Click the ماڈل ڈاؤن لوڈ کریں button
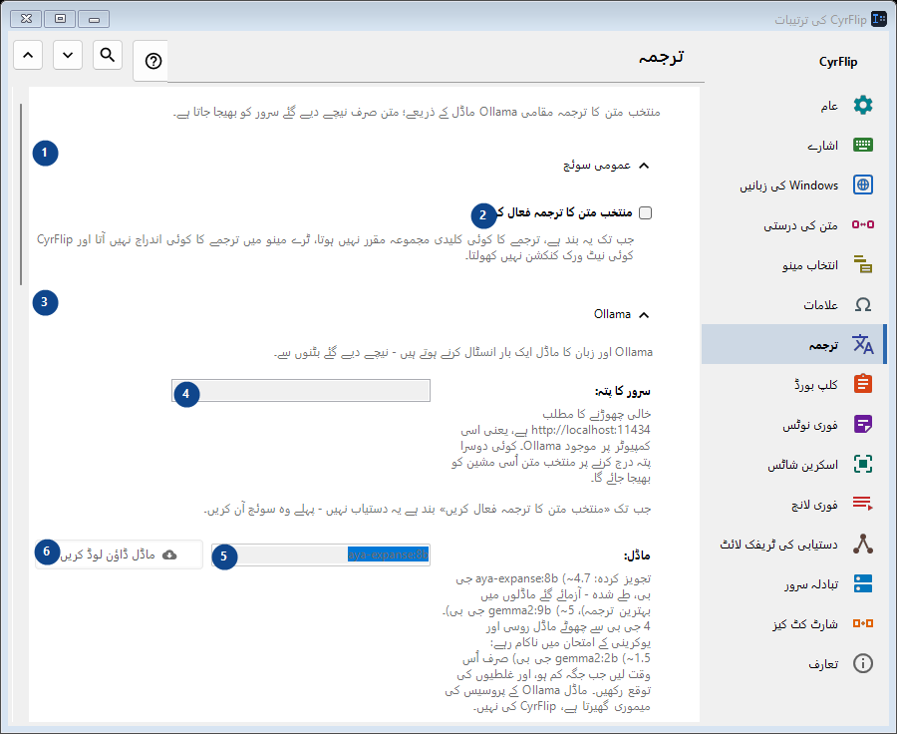The image size is (897, 734). (119, 554)
